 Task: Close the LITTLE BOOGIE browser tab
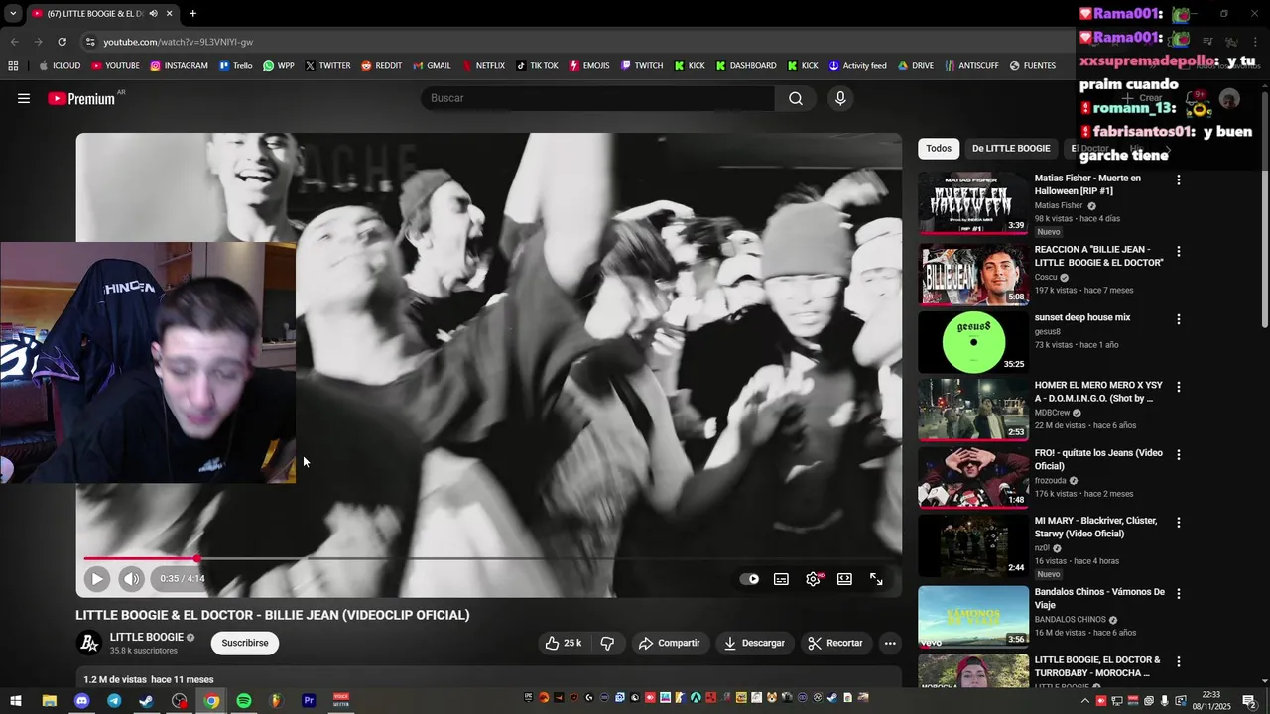pyautogui.click(x=169, y=14)
